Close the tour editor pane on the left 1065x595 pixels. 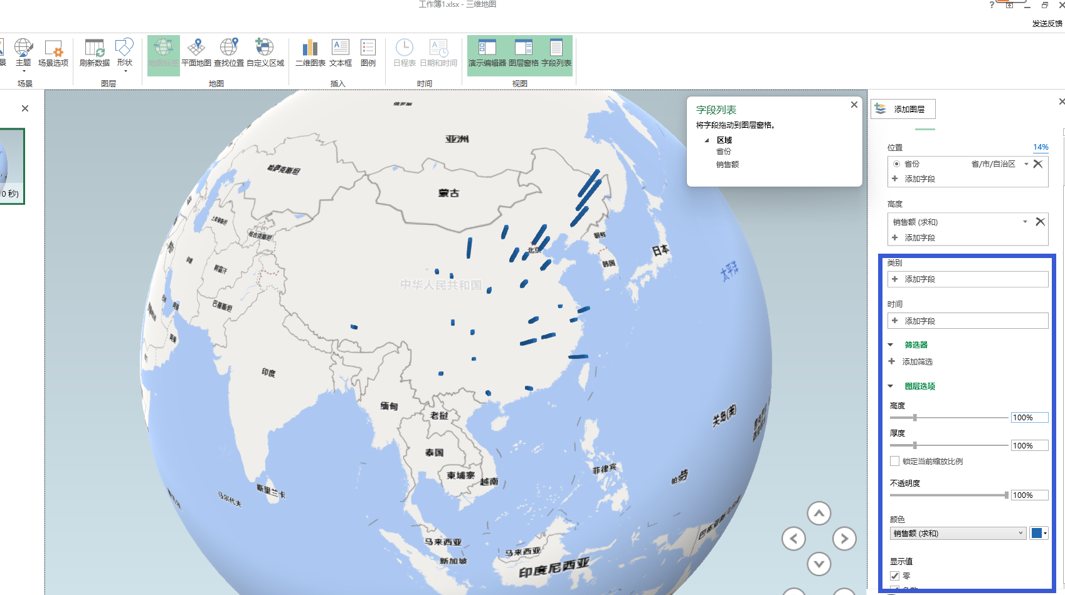[25, 108]
